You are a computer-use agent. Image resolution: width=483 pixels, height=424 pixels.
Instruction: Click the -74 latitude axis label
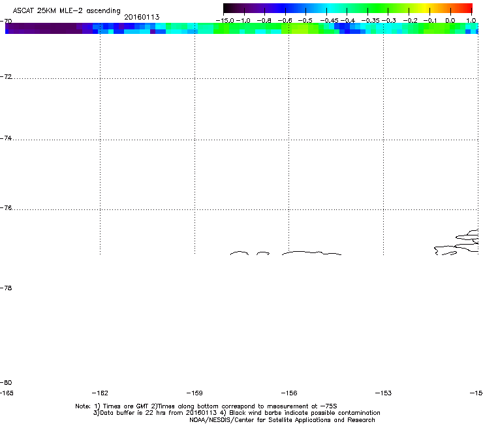tap(6, 138)
